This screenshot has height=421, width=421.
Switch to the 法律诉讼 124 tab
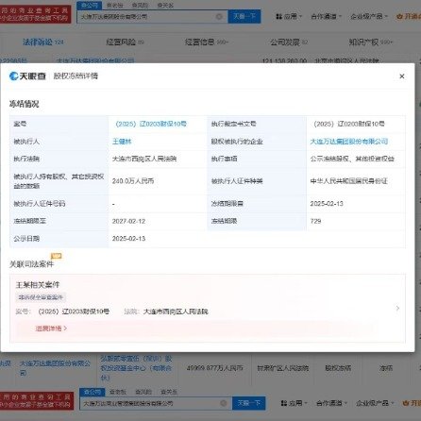(x=43, y=42)
